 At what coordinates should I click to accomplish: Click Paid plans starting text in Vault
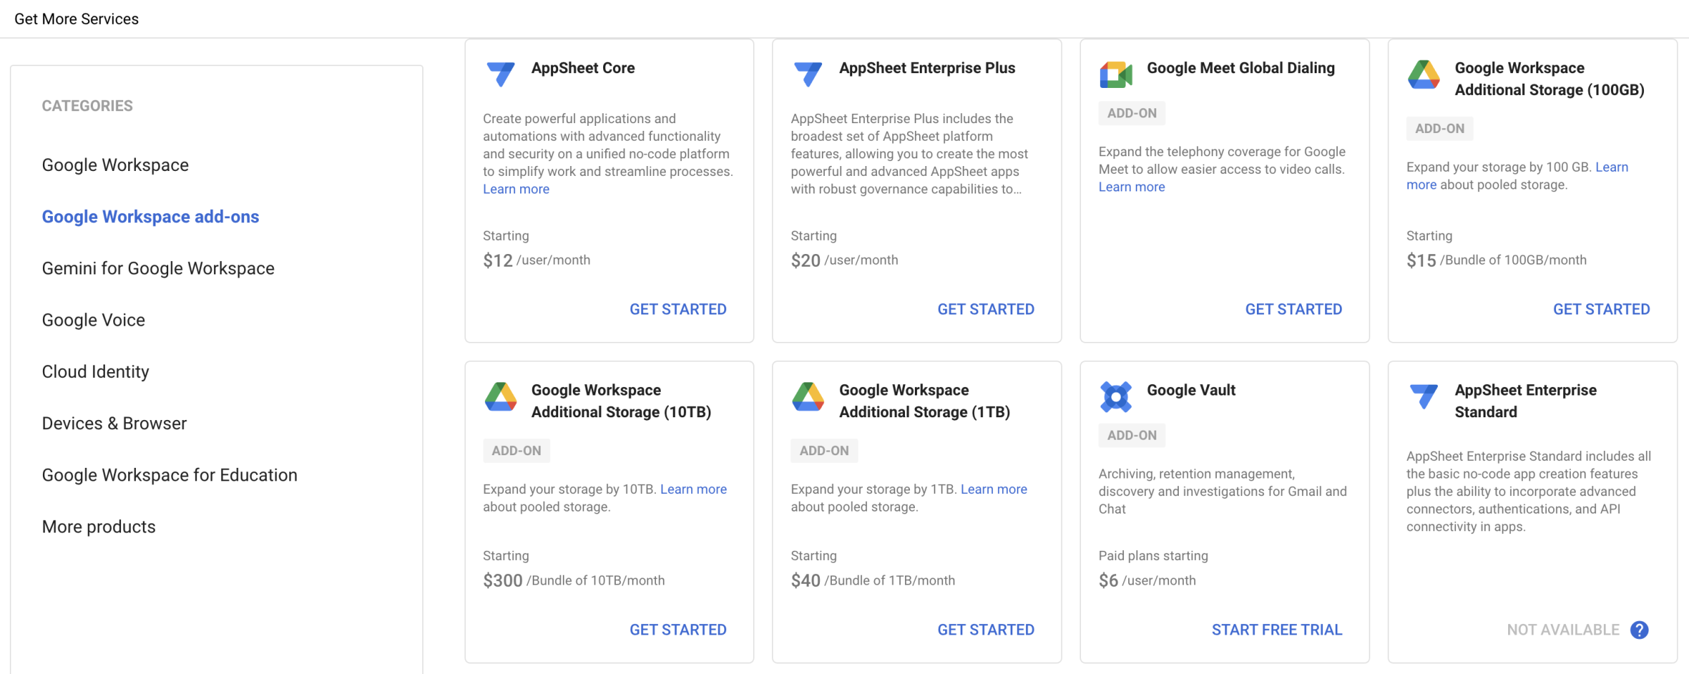(x=1153, y=556)
